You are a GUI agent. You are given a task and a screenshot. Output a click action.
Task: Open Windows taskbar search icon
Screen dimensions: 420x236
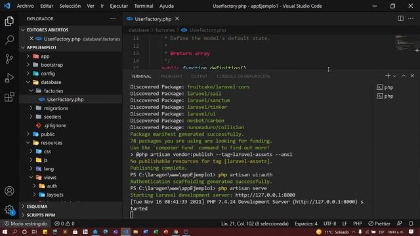pos(14,231)
